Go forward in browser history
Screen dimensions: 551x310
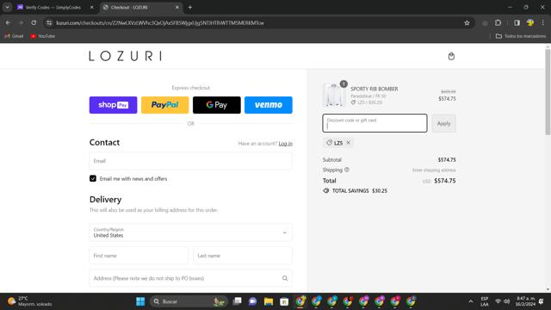(x=21, y=23)
